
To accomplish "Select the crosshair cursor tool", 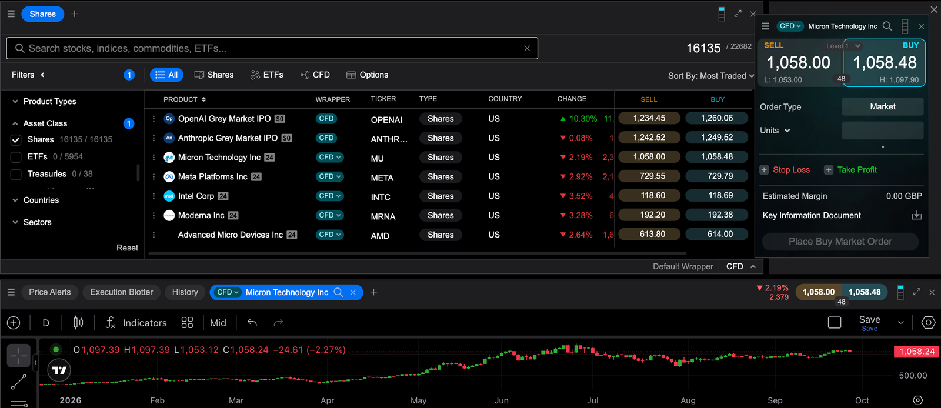I will coord(19,356).
